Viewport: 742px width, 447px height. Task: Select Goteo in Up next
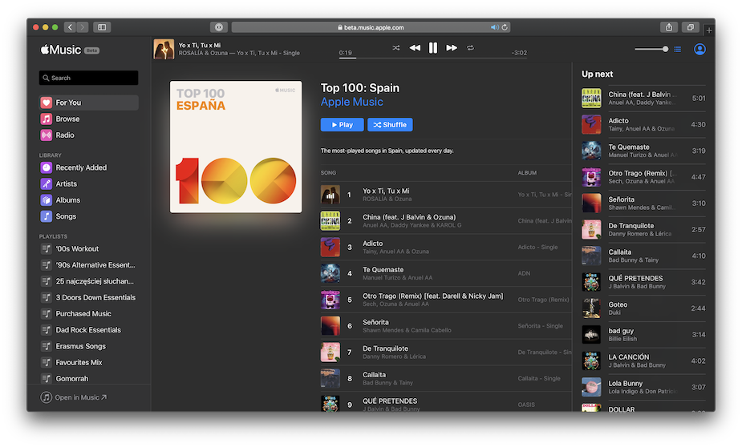643,308
